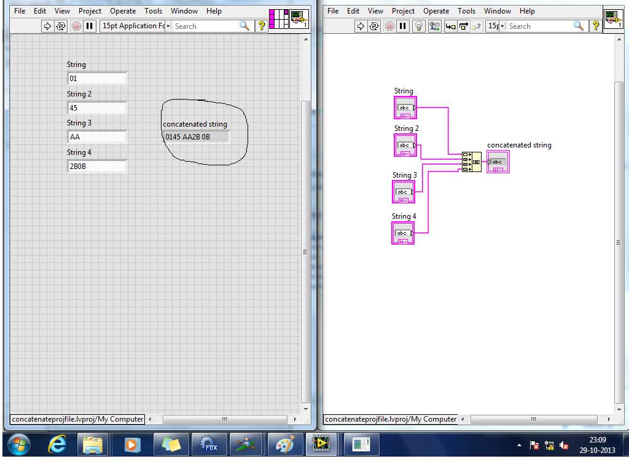This screenshot has height=472, width=629.
Task: Expand block diagram search options arrow
Action: coord(504,26)
